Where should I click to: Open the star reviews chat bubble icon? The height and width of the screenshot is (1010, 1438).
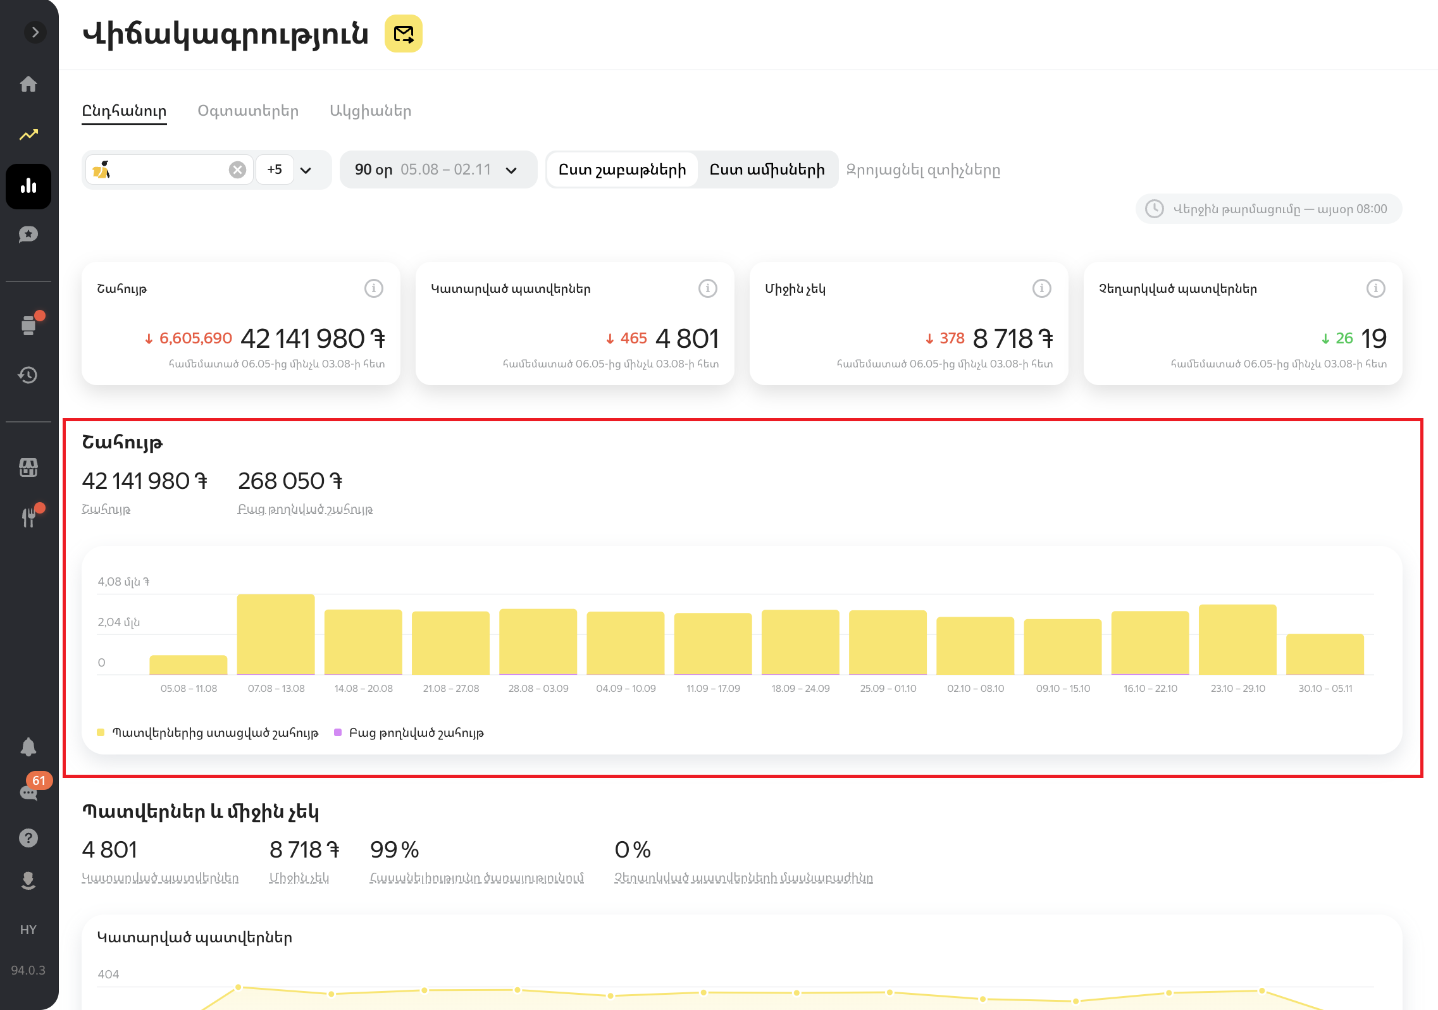point(28,235)
